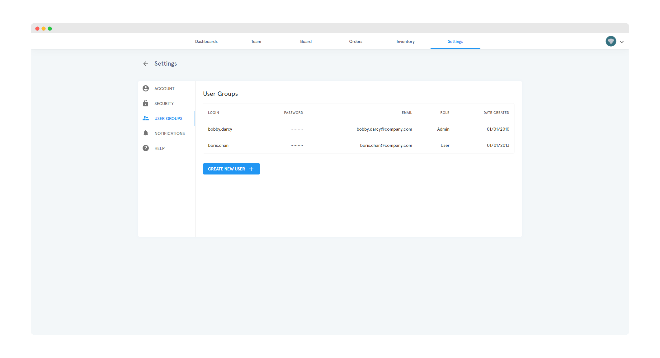Click the Notifications bell icon
660x358 pixels.
click(x=145, y=133)
